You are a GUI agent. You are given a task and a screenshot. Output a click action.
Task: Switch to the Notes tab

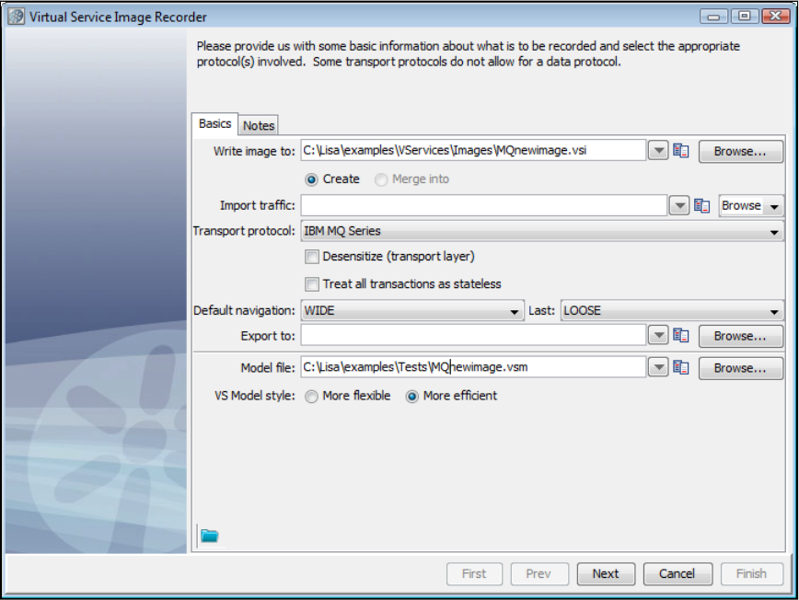(x=259, y=125)
